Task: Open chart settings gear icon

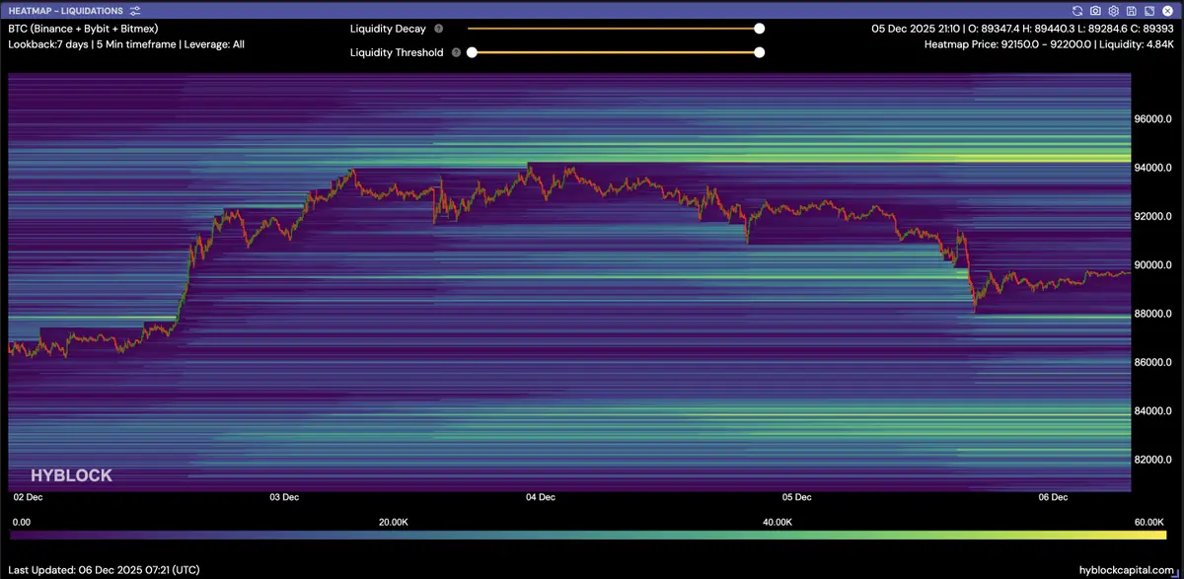Action: pyautogui.click(x=1112, y=10)
